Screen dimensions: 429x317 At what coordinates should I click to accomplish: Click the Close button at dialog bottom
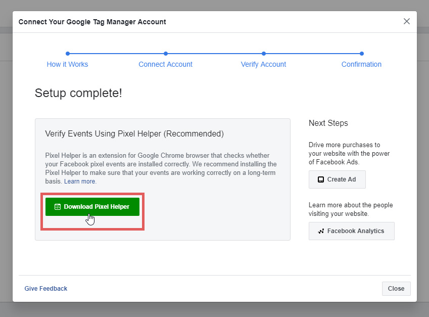396,289
